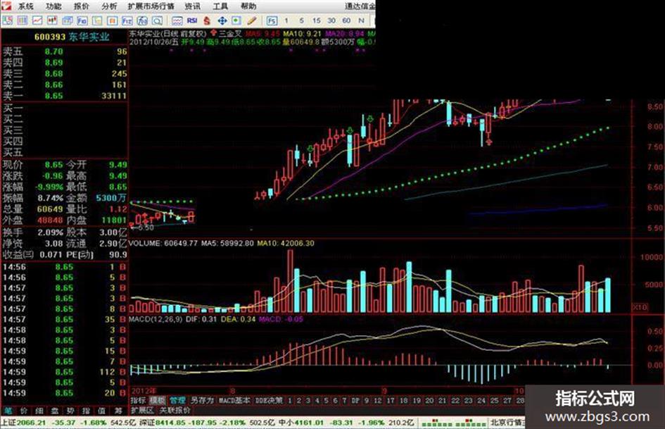Open the candlestick K-line chart icon

coord(52,20)
